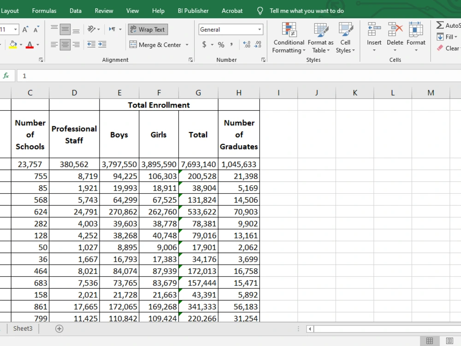Apply the red Font Color swatch

click(30, 45)
